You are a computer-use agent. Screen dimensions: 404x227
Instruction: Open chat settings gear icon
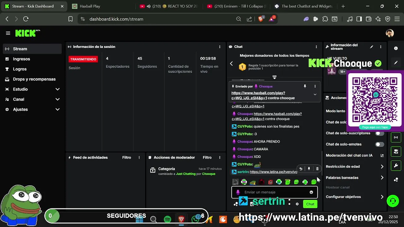point(297,204)
